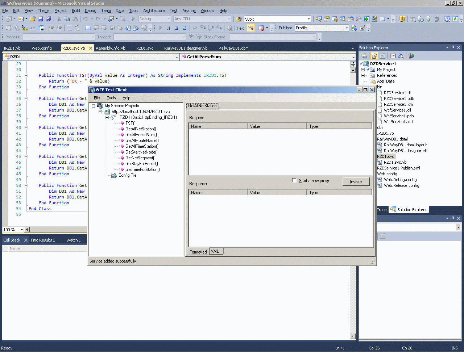464x352 pixels.
Task: Open the Publish Profile1 dropdown
Action: point(347,28)
